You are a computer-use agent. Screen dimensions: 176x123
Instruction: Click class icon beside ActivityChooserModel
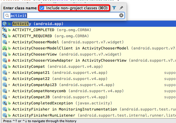(x=5, y=42)
